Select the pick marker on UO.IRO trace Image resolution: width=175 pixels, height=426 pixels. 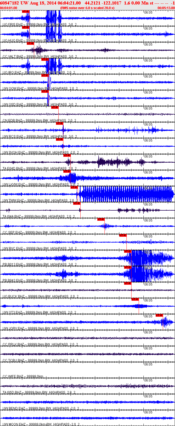click(x=45, y=59)
